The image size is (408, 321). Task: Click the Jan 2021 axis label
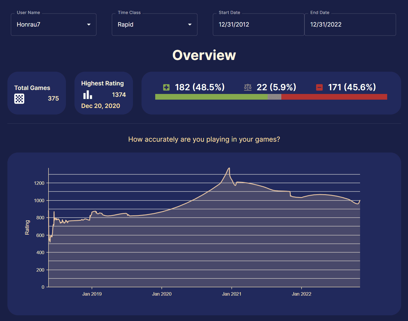tap(232, 294)
